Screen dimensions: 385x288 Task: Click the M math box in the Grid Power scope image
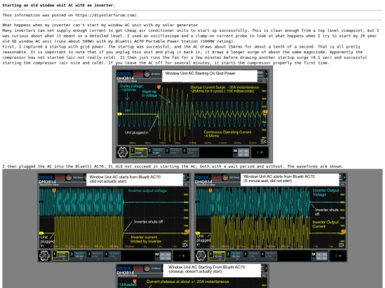(x=241, y=152)
